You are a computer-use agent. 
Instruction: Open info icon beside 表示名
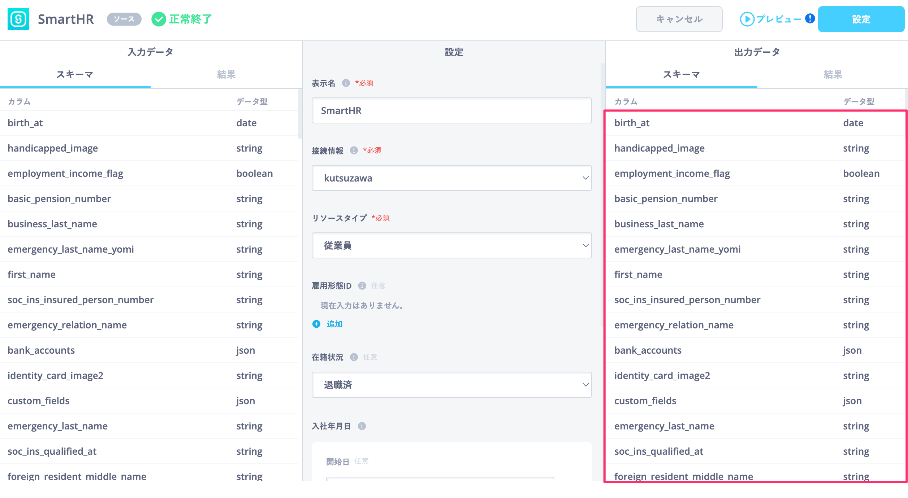pyautogui.click(x=346, y=83)
